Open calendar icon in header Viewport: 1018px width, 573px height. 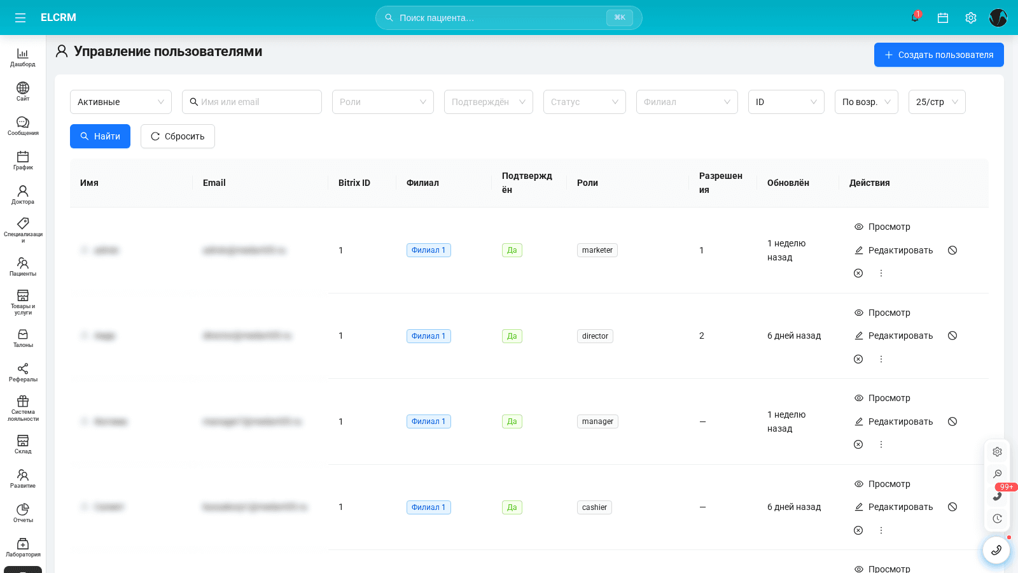click(x=943, y=18)
